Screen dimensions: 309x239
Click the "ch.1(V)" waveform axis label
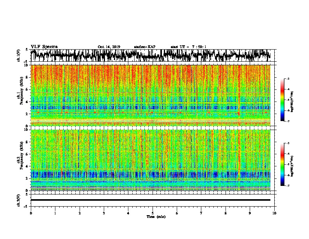[19, 55]
